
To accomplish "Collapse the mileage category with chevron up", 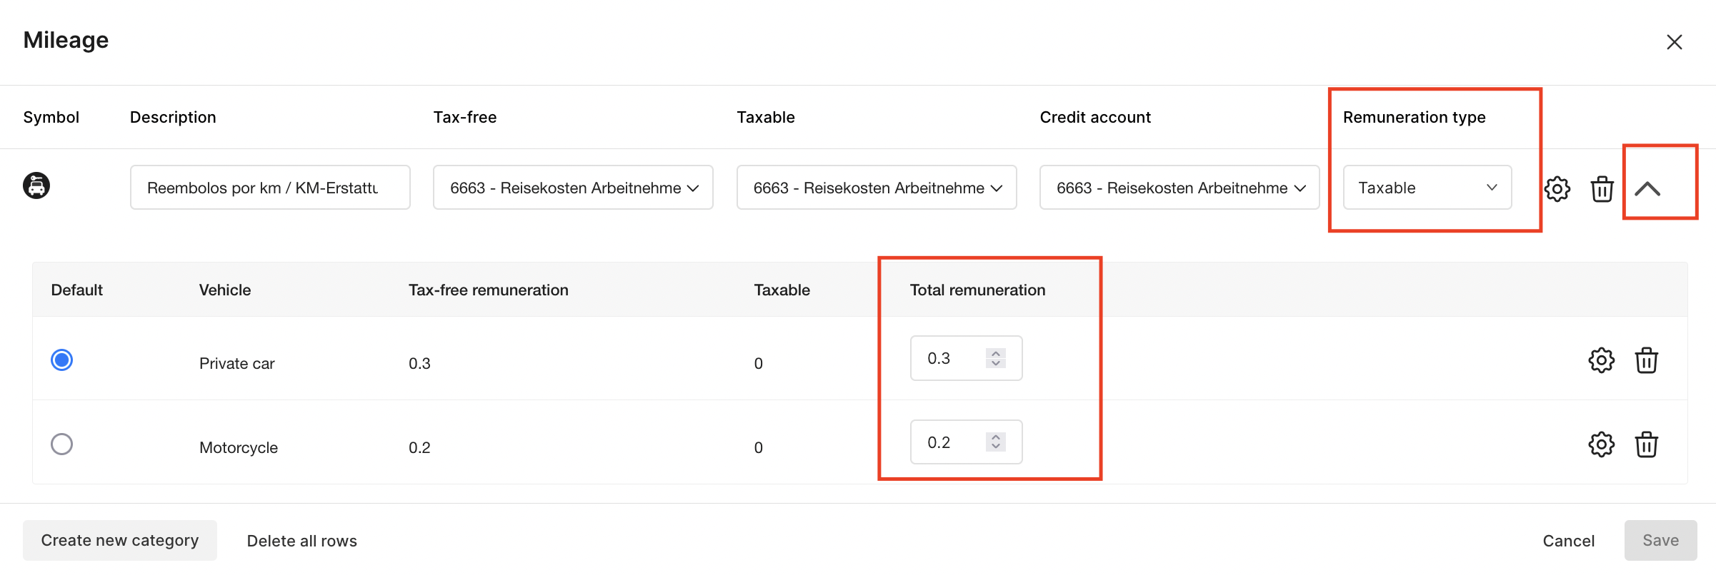I will click(x=1647, y=189).
